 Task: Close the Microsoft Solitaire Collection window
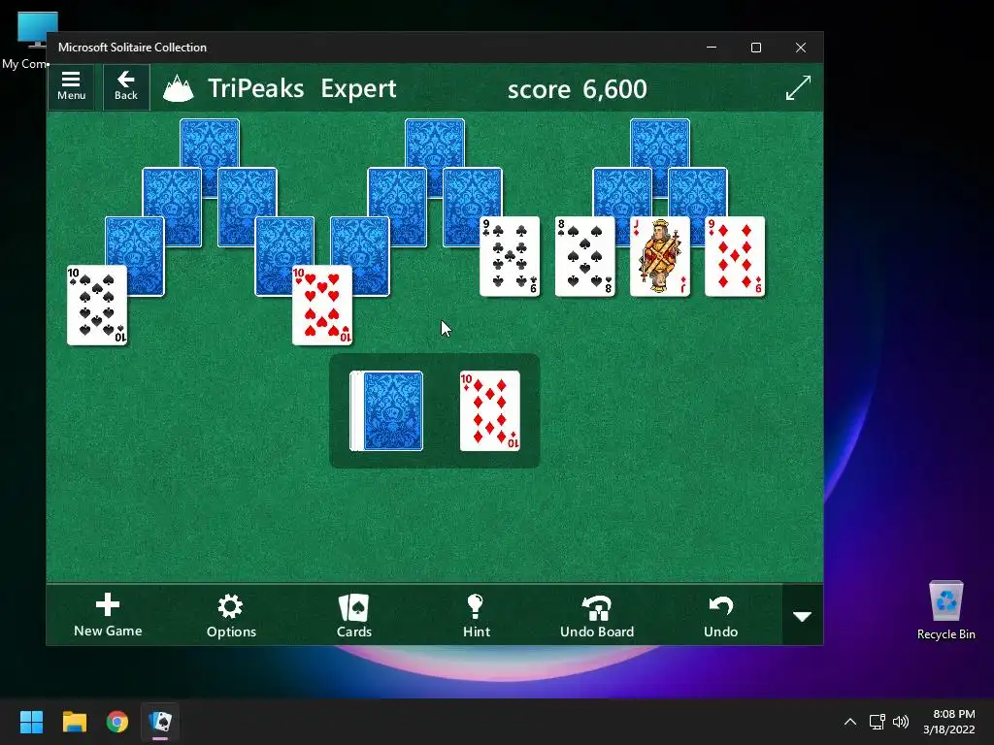tap(801, 48)
